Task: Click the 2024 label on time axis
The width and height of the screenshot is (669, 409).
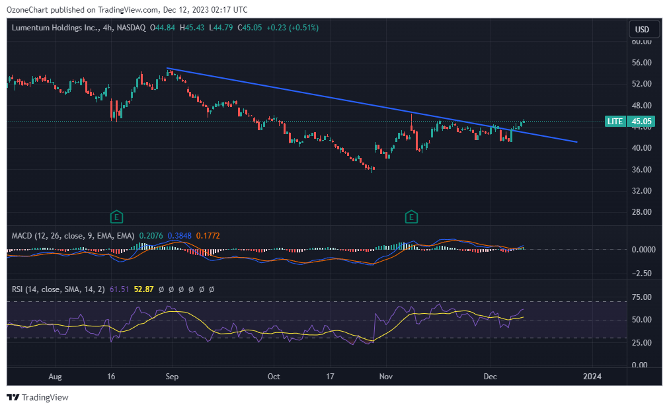Action: point(592,377)
